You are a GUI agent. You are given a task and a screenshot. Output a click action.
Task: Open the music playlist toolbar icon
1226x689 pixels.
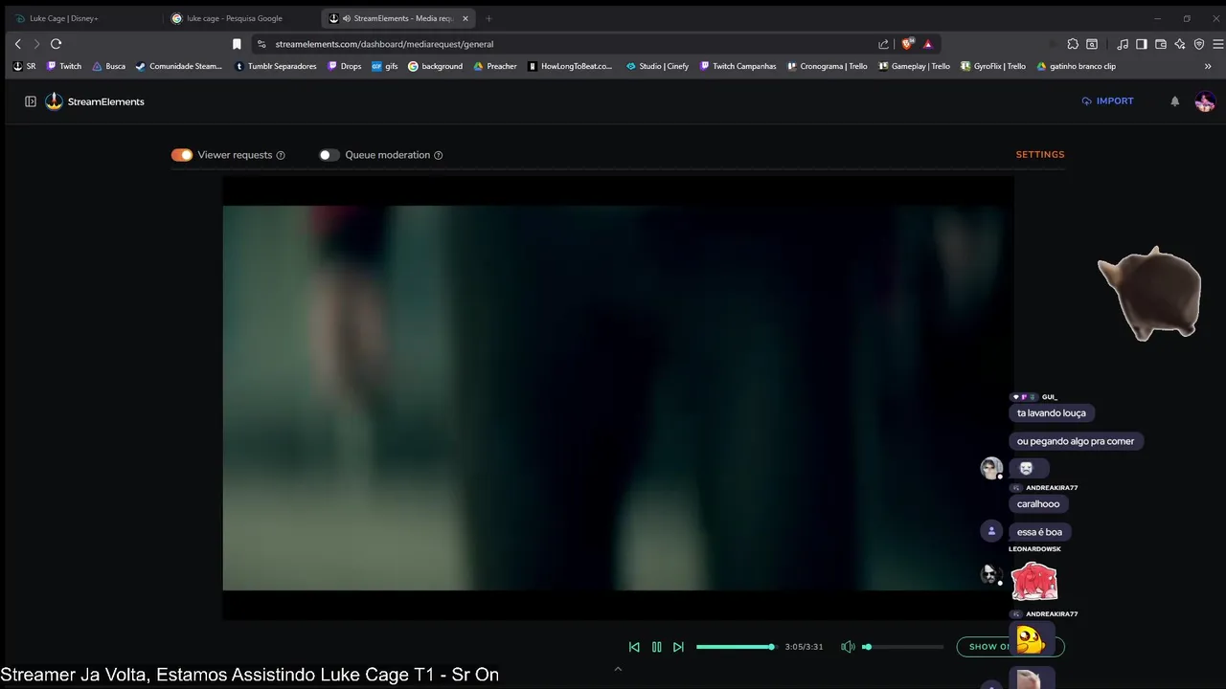[x=1123, y=44]
